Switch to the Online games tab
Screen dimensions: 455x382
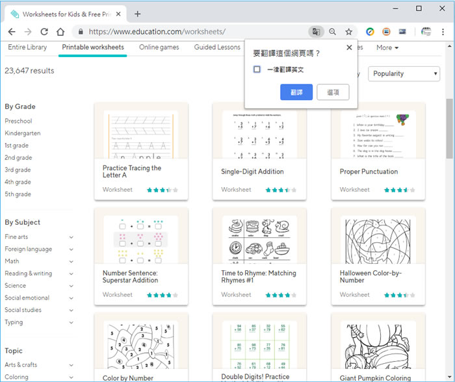pos(159,47)
